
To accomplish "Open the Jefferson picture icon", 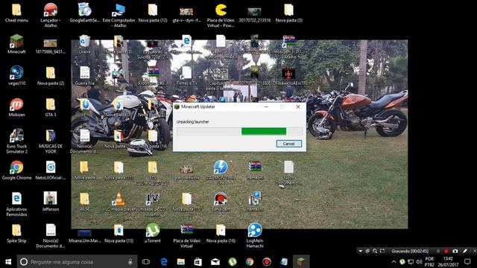I will [51, 201].
